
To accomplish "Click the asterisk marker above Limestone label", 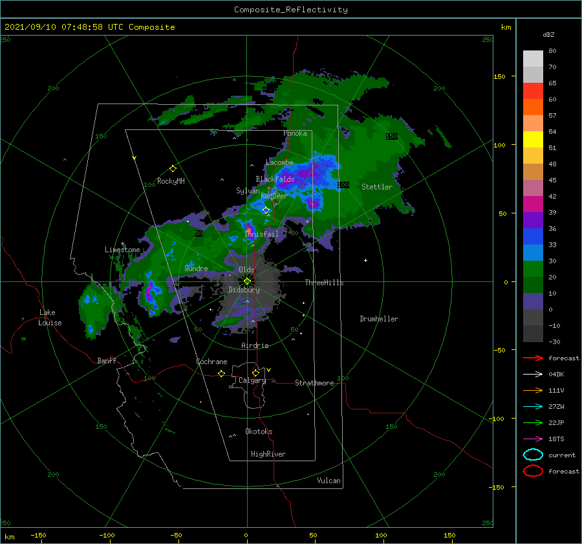I will (122, 244).
